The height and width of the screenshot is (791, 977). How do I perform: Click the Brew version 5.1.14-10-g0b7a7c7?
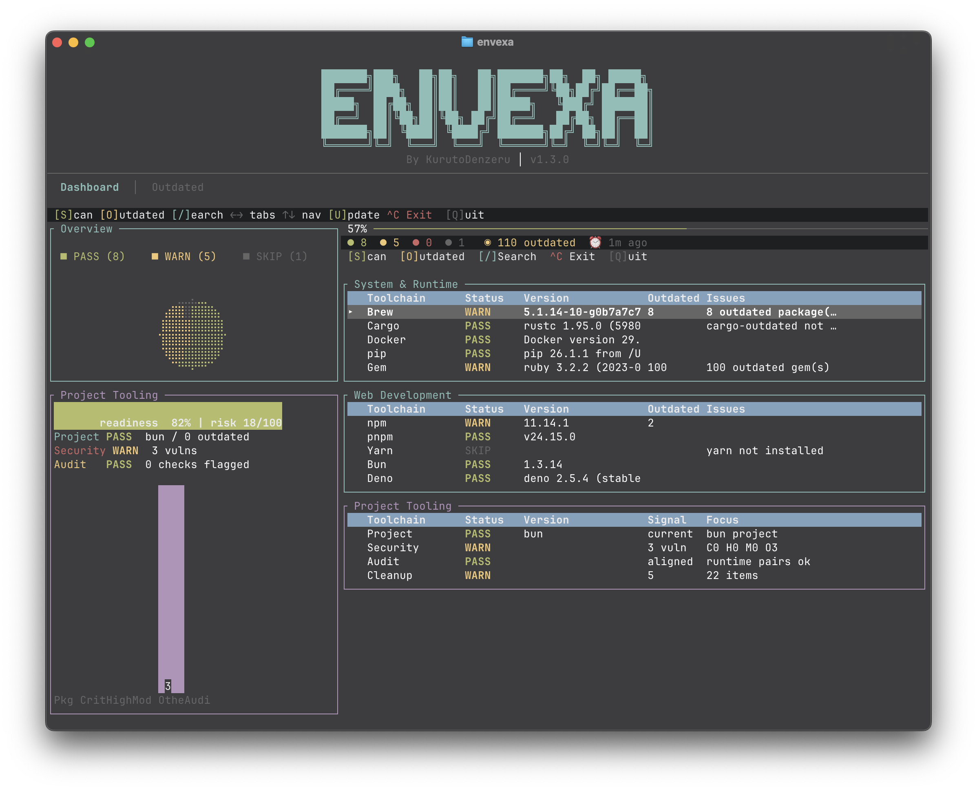point(582,312)
